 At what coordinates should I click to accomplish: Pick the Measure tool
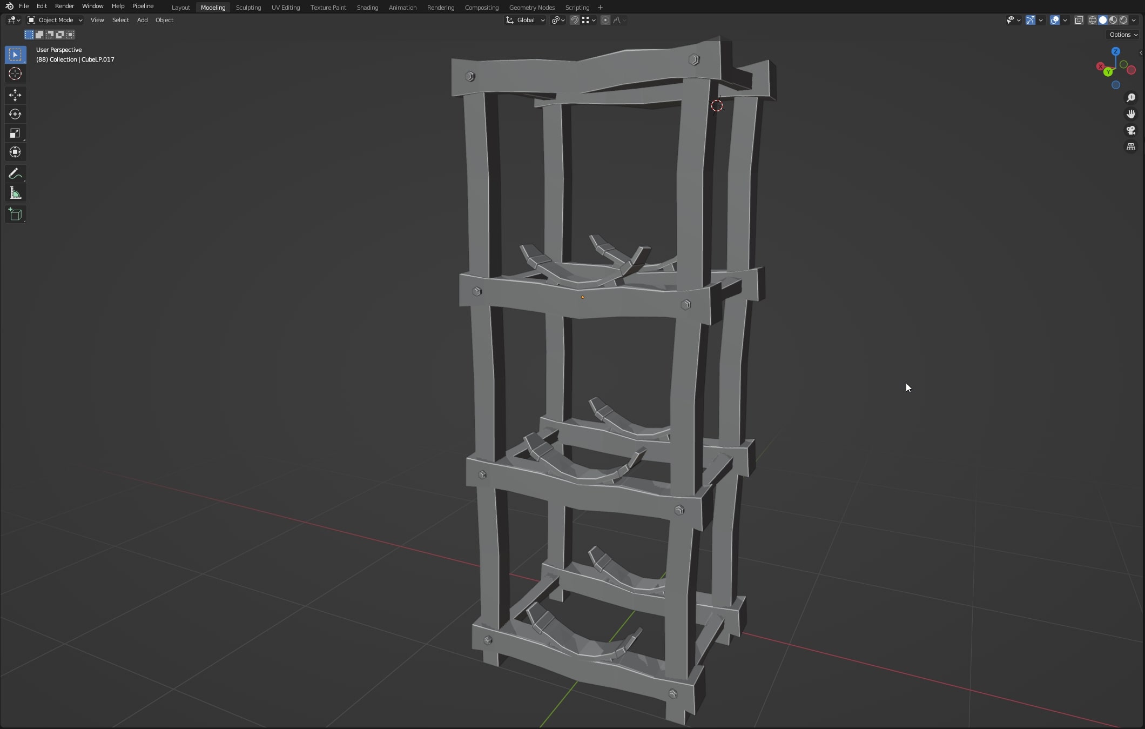point(15,193)
